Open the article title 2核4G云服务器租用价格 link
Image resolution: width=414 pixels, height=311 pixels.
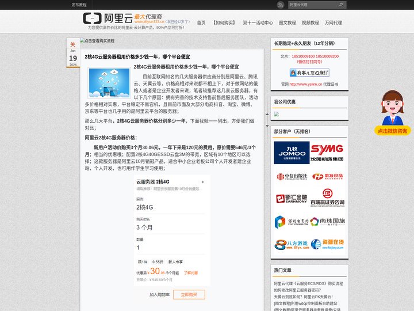[137, 56]
